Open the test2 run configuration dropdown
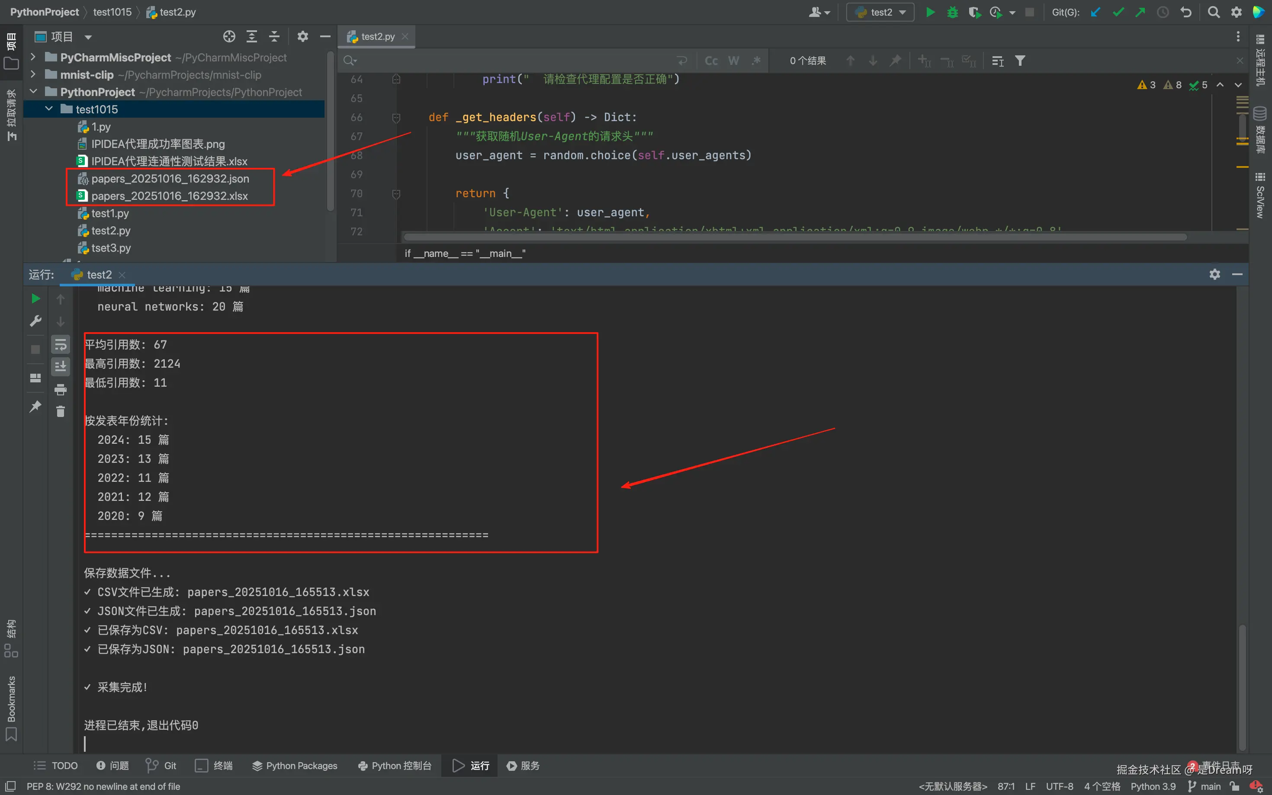This screenshot has height=795, width=1272. [880, 12]
